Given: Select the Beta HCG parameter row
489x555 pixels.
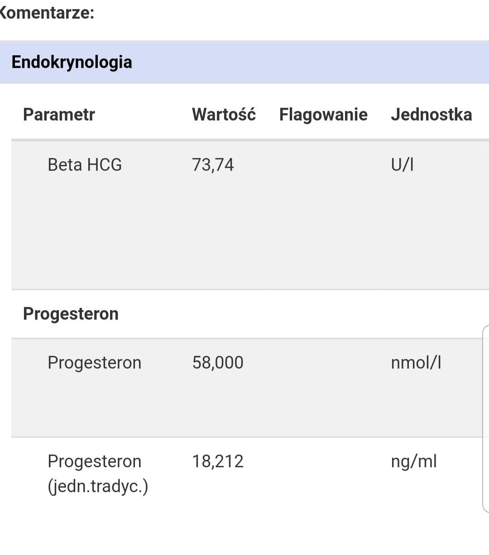Looking at the screenshot, I should [x=85, y=165].
